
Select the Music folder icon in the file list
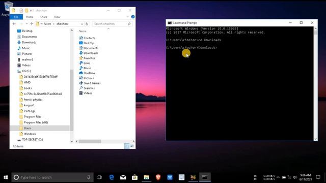(x=81, y=68)
